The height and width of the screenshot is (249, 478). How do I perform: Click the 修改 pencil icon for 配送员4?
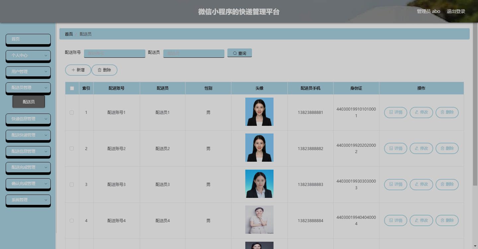click(x=417, y=220)
